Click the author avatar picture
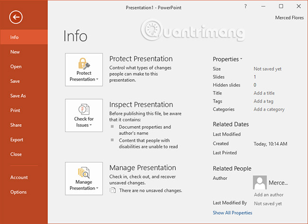 click(260, 182)
